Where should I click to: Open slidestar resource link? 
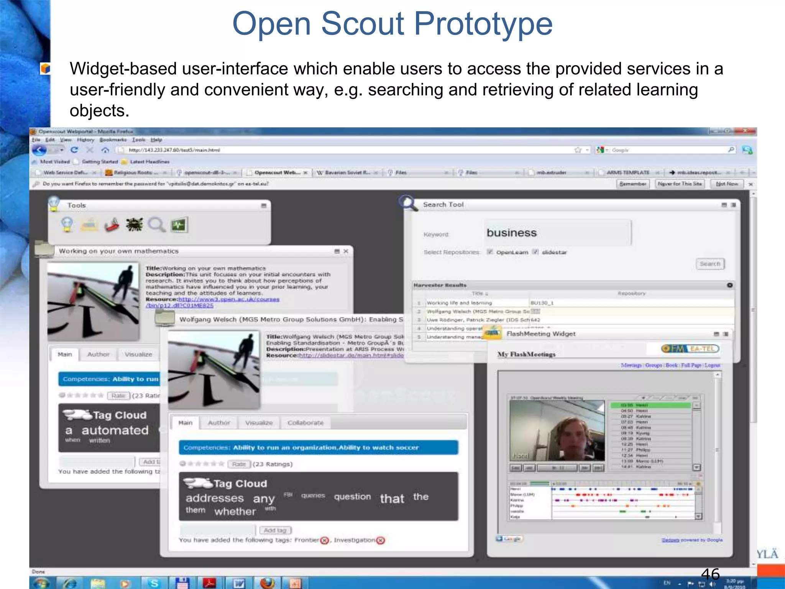351,355
